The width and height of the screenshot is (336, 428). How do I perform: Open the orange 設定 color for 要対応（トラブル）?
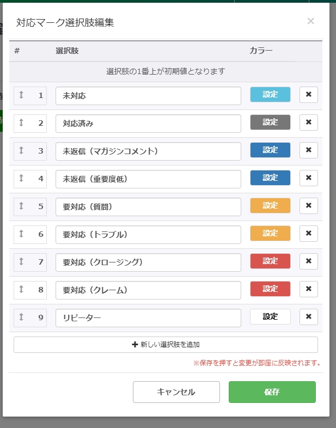coord(270,234)
